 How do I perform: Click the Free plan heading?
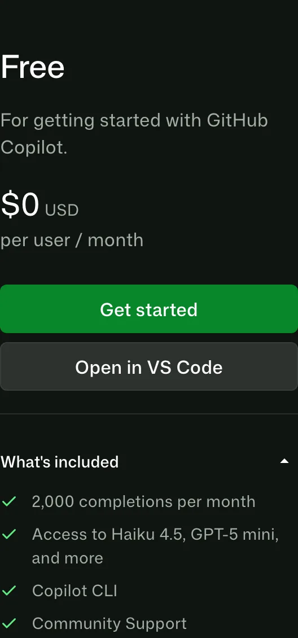point(33,67)
